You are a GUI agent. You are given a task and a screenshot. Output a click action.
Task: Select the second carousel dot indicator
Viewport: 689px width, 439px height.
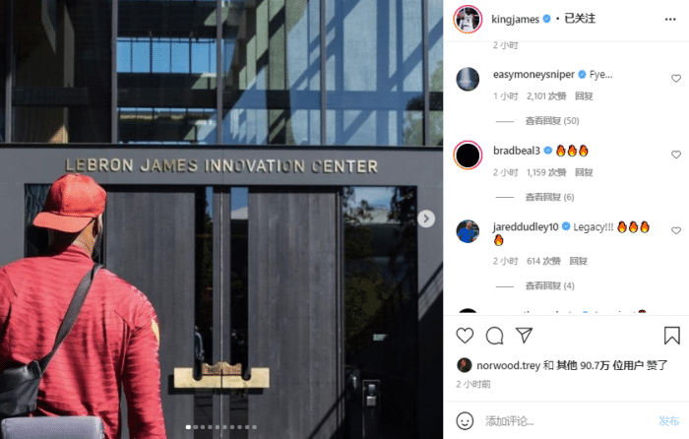tap(196, 426)
